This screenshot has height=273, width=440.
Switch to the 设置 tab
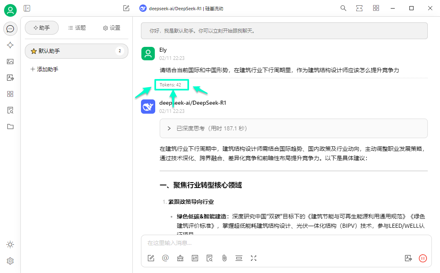pyautogui.click(x=112, y=28)
